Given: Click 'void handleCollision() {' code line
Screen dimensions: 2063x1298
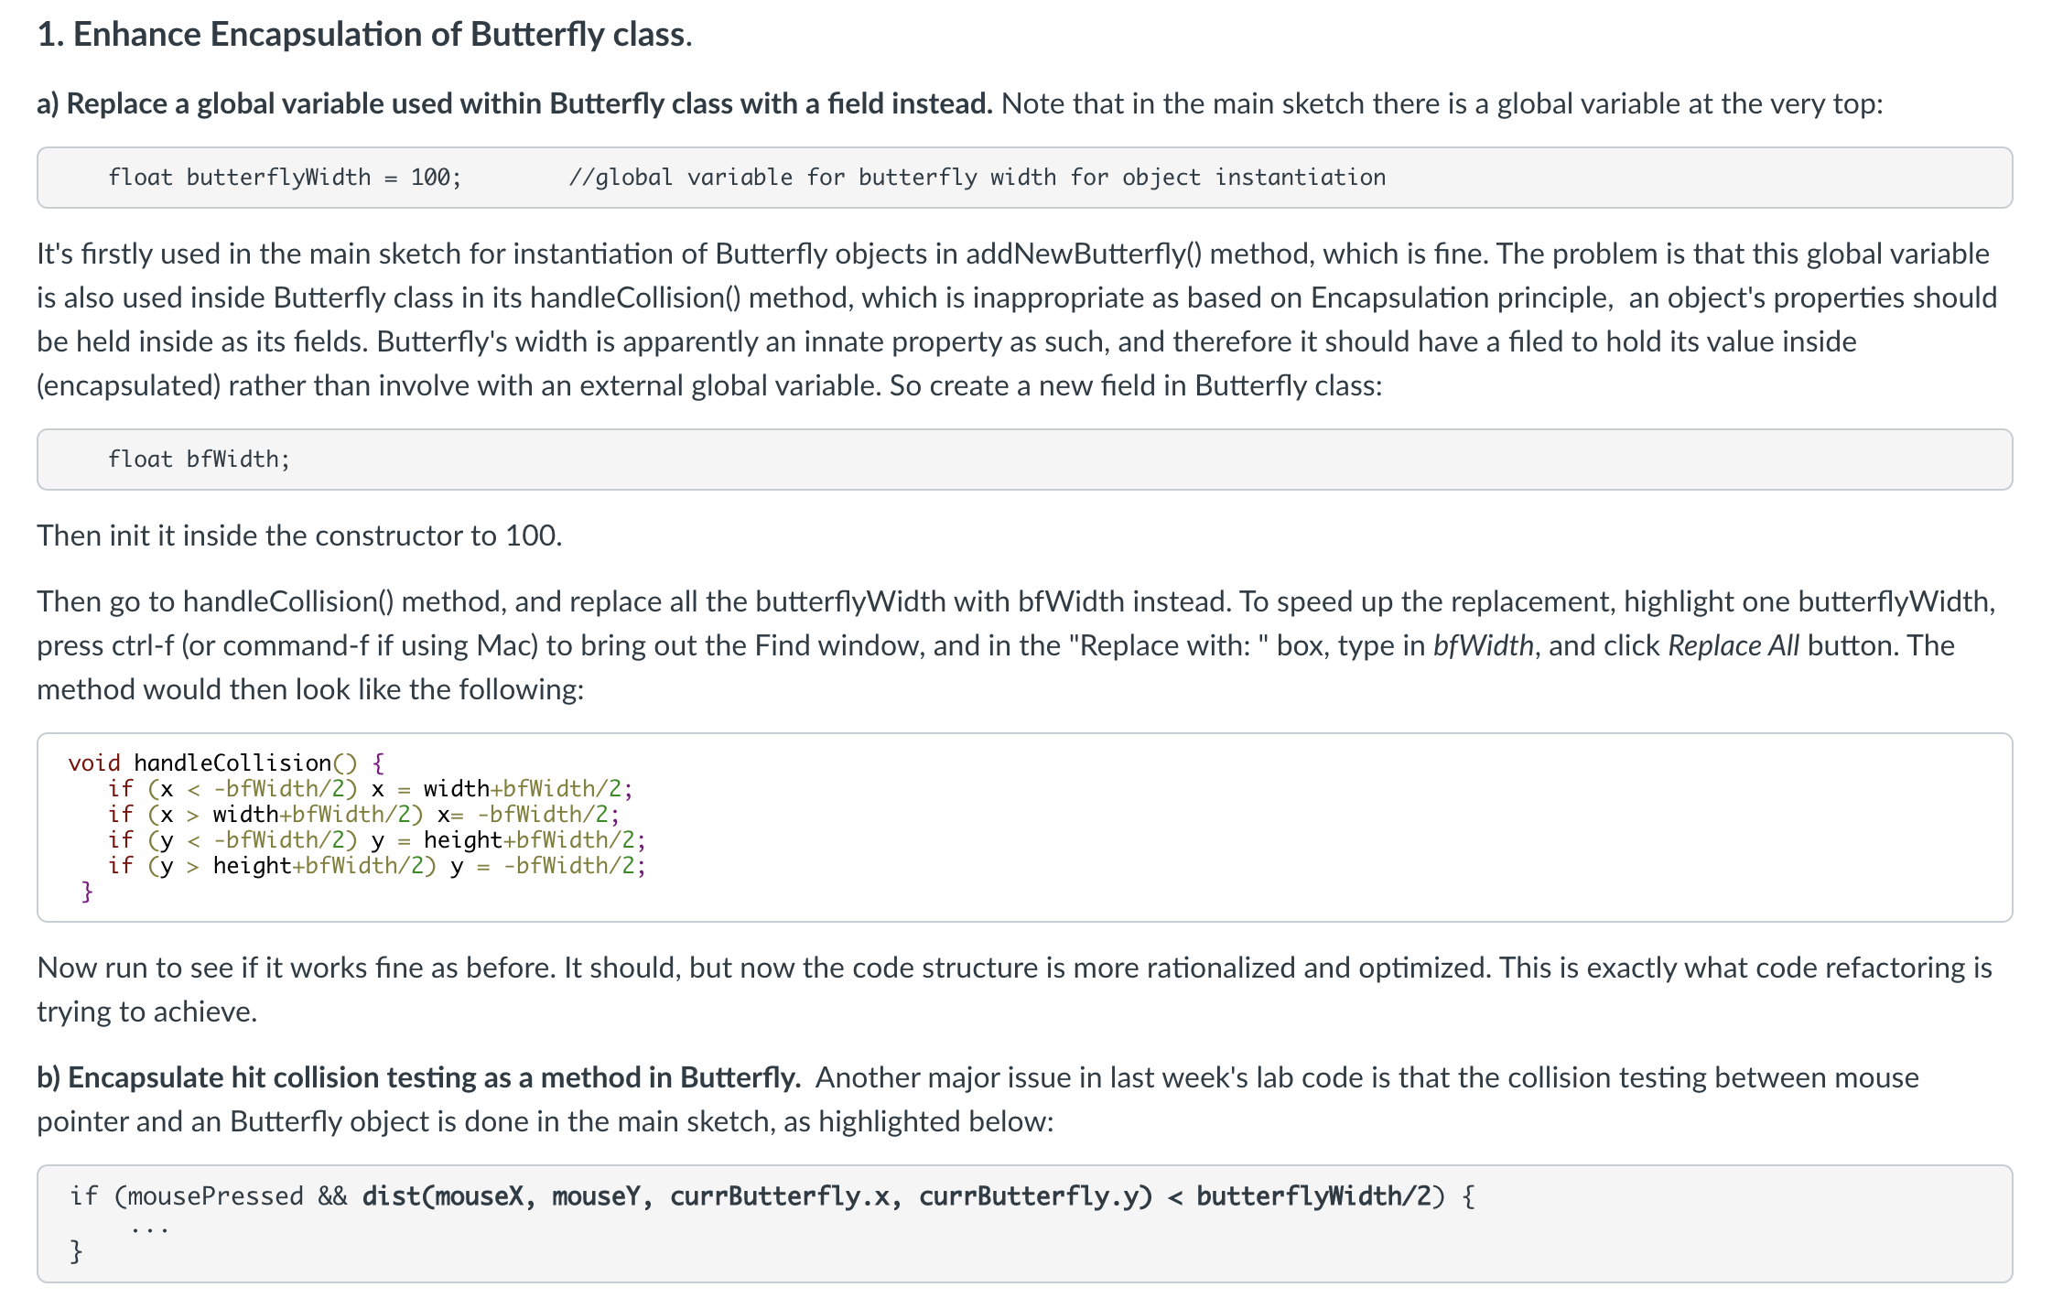Looking at the screenshot, I should point(226,763).
